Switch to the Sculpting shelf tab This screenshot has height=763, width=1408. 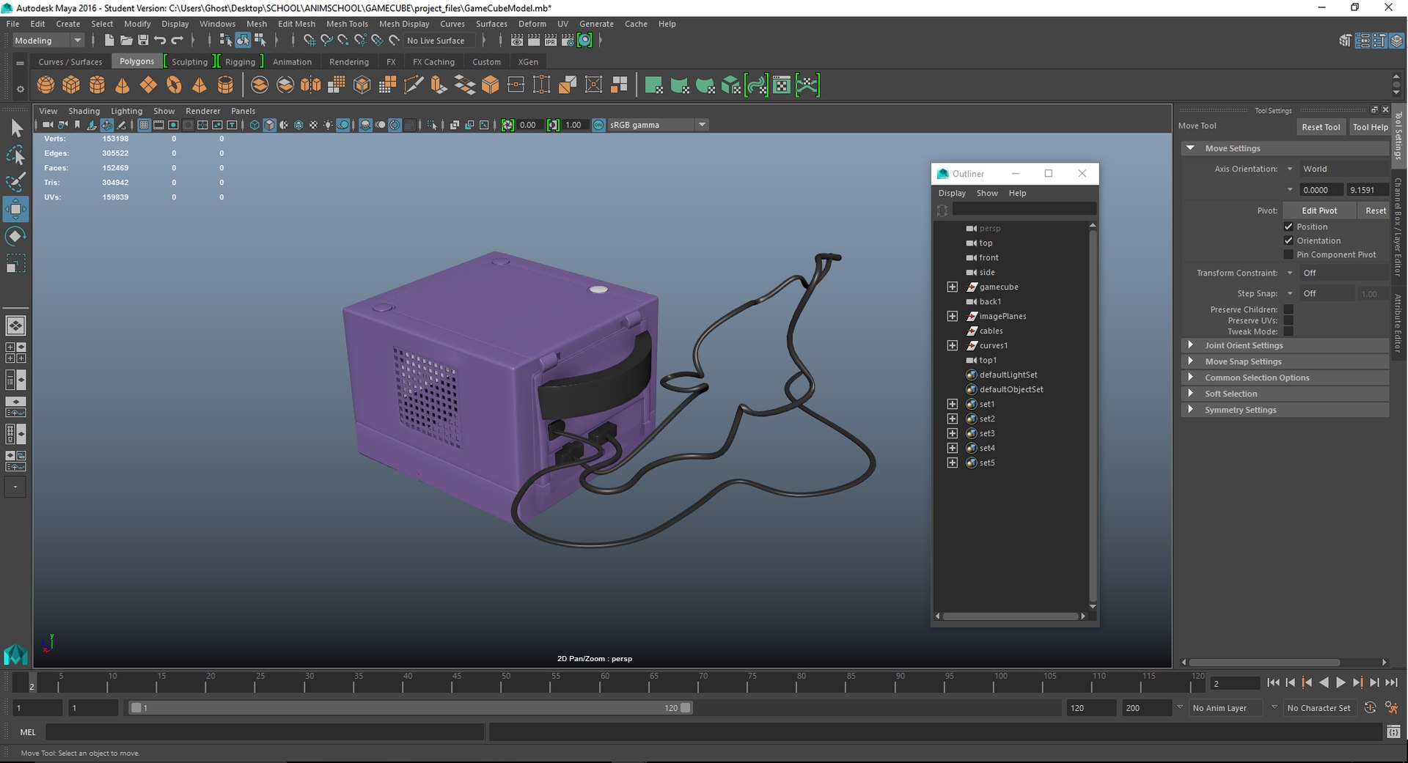click(x=189, y=62)
